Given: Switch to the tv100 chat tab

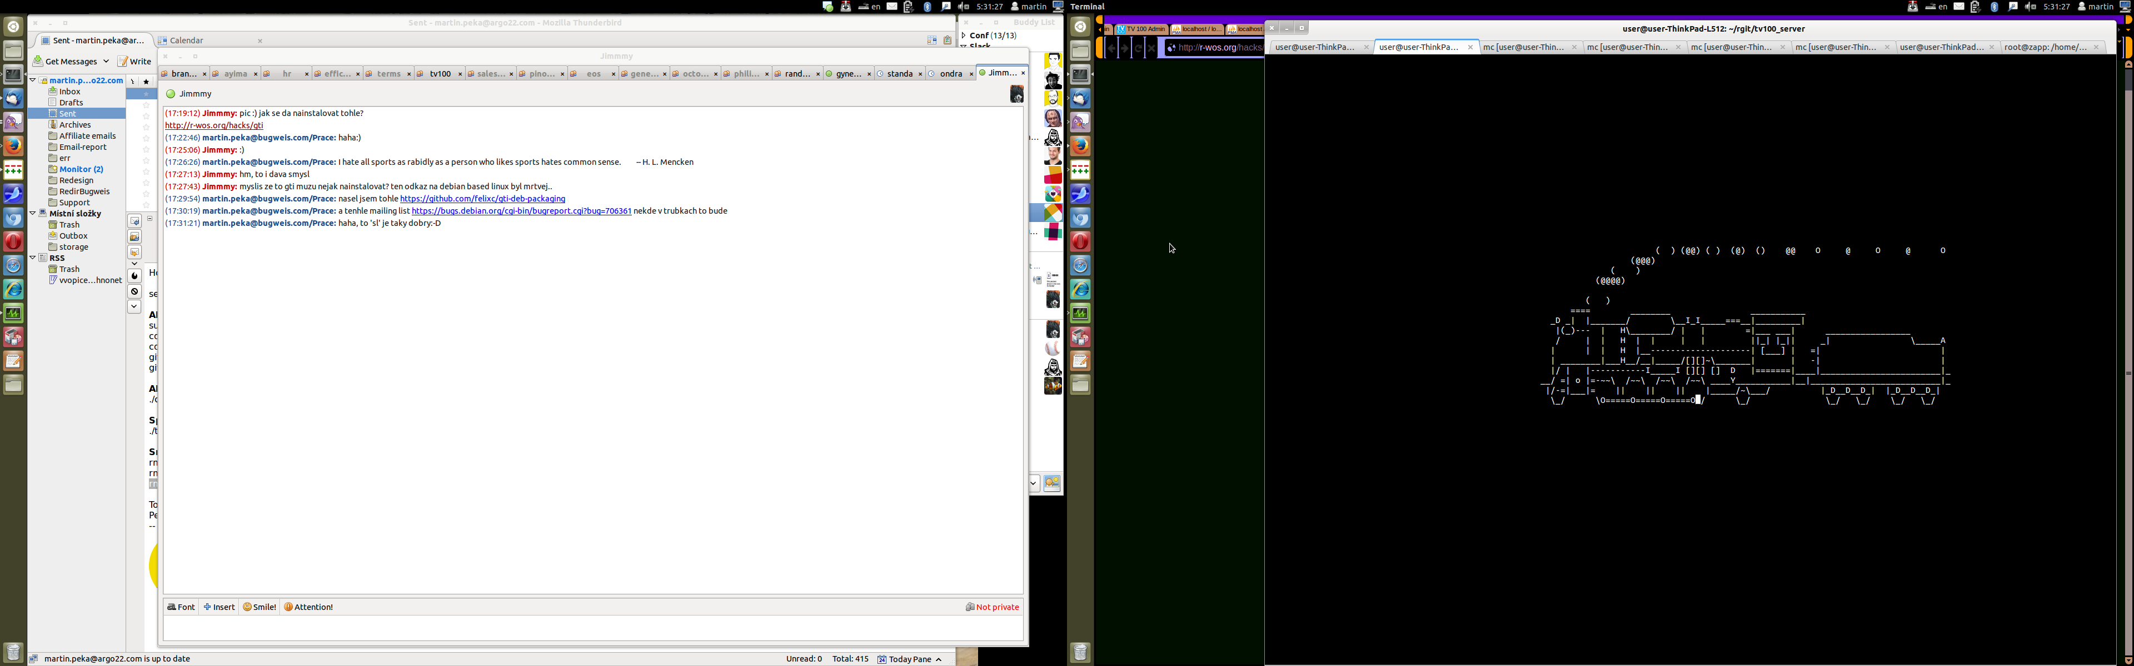Looking at the screenshot, I should pos(439,74).
